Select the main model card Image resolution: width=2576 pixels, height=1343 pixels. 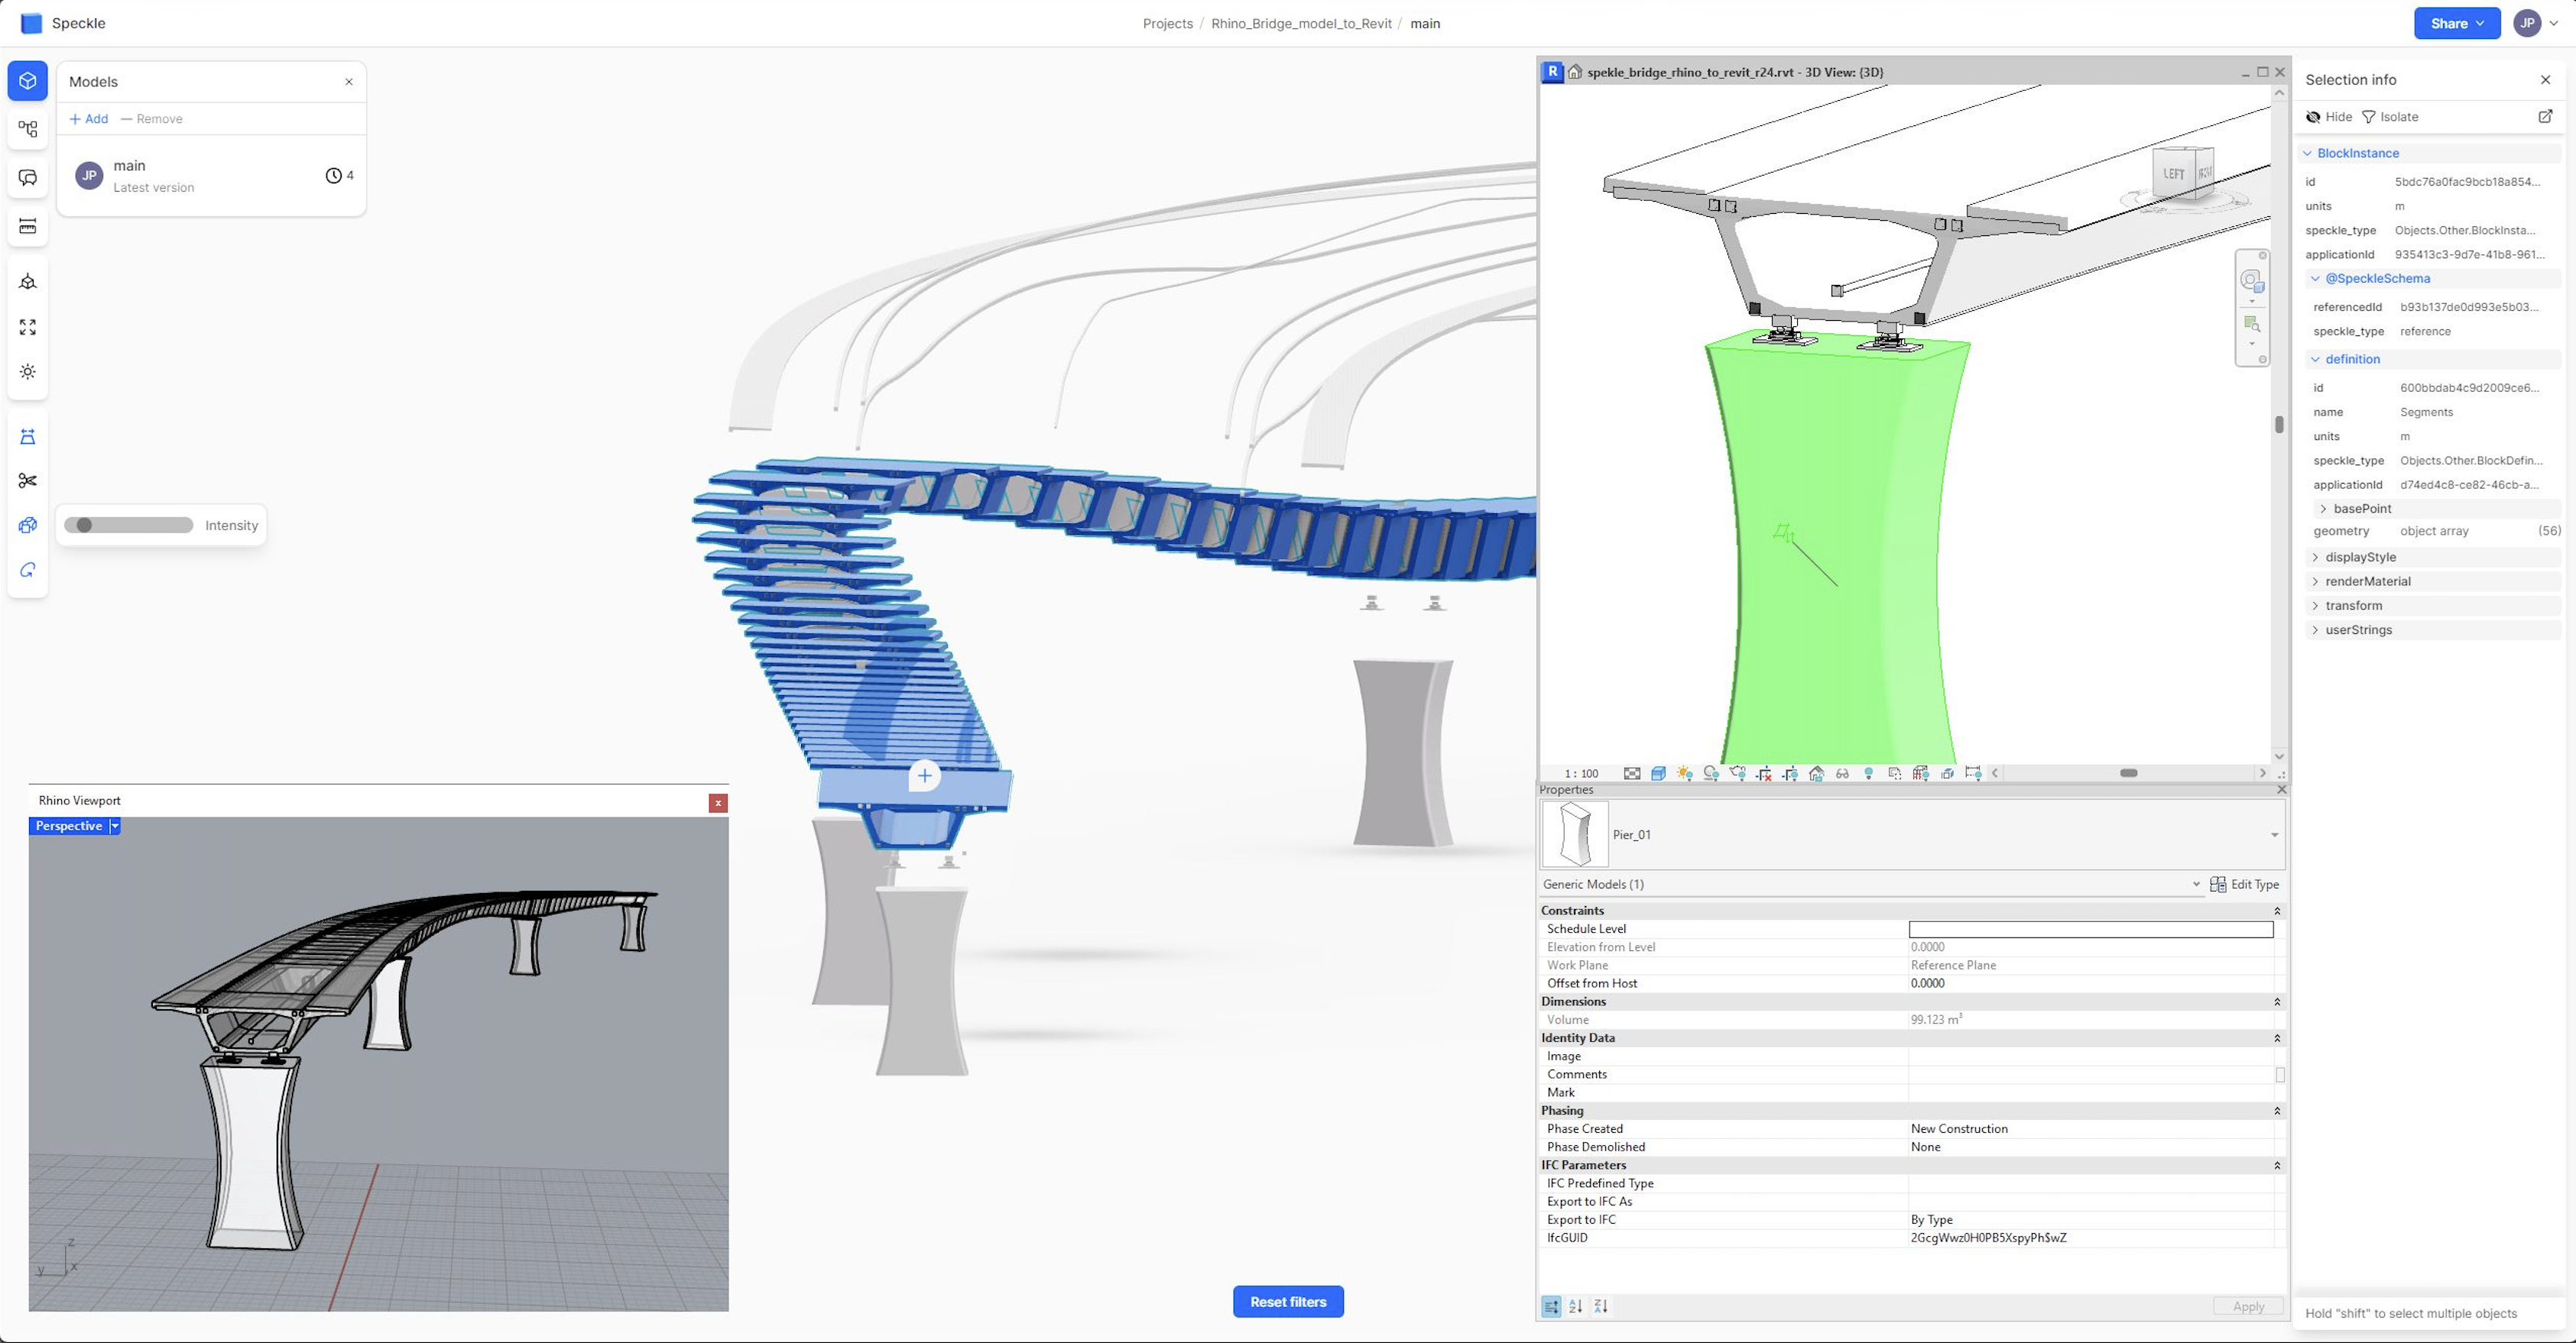(212, 176)
